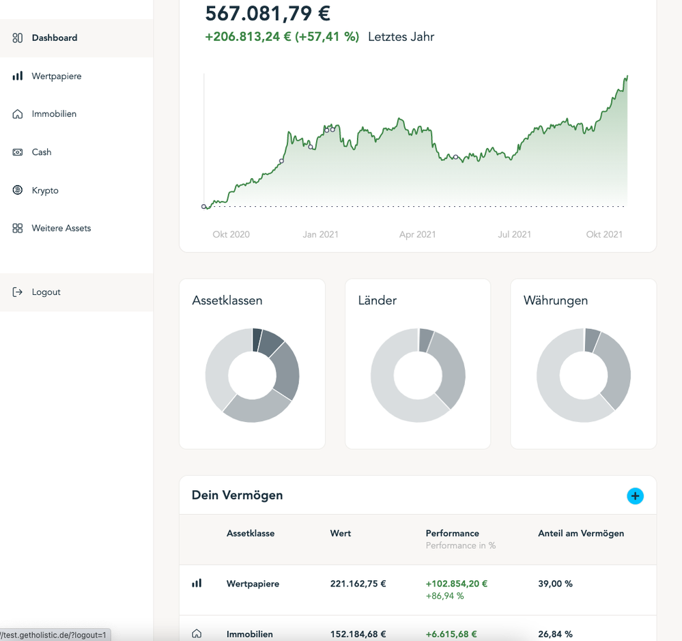Click the Logout arrow icon
Viewport: 682px width, 641px height.
coord(18,292)
